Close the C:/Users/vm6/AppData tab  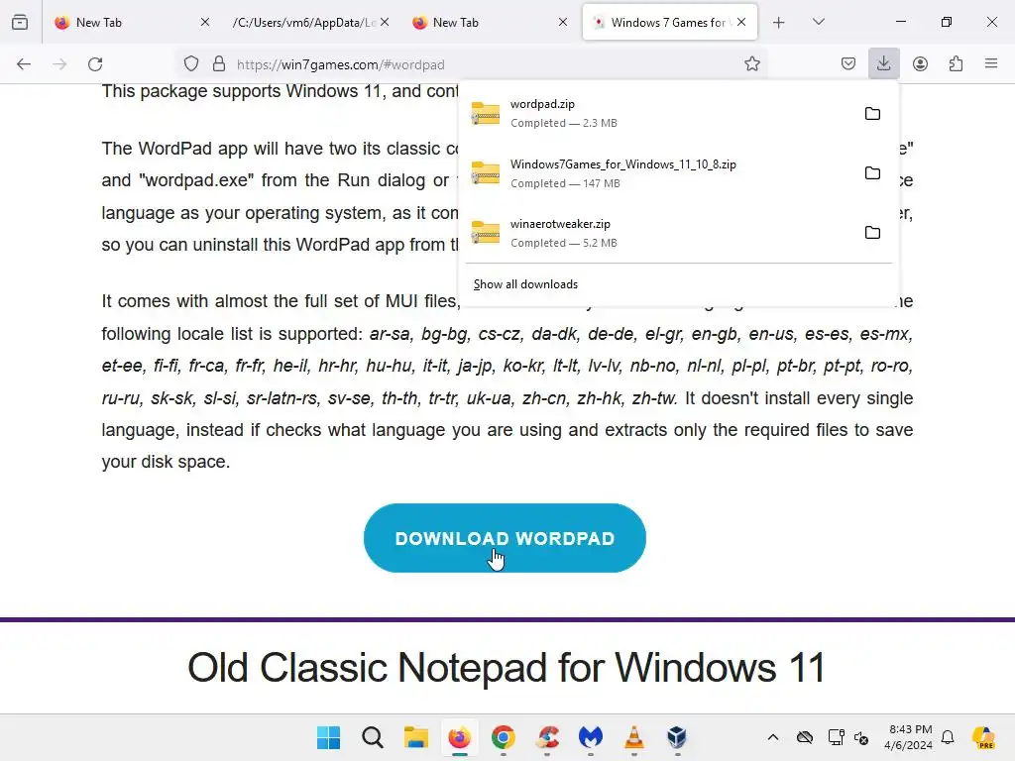[385, 22]
